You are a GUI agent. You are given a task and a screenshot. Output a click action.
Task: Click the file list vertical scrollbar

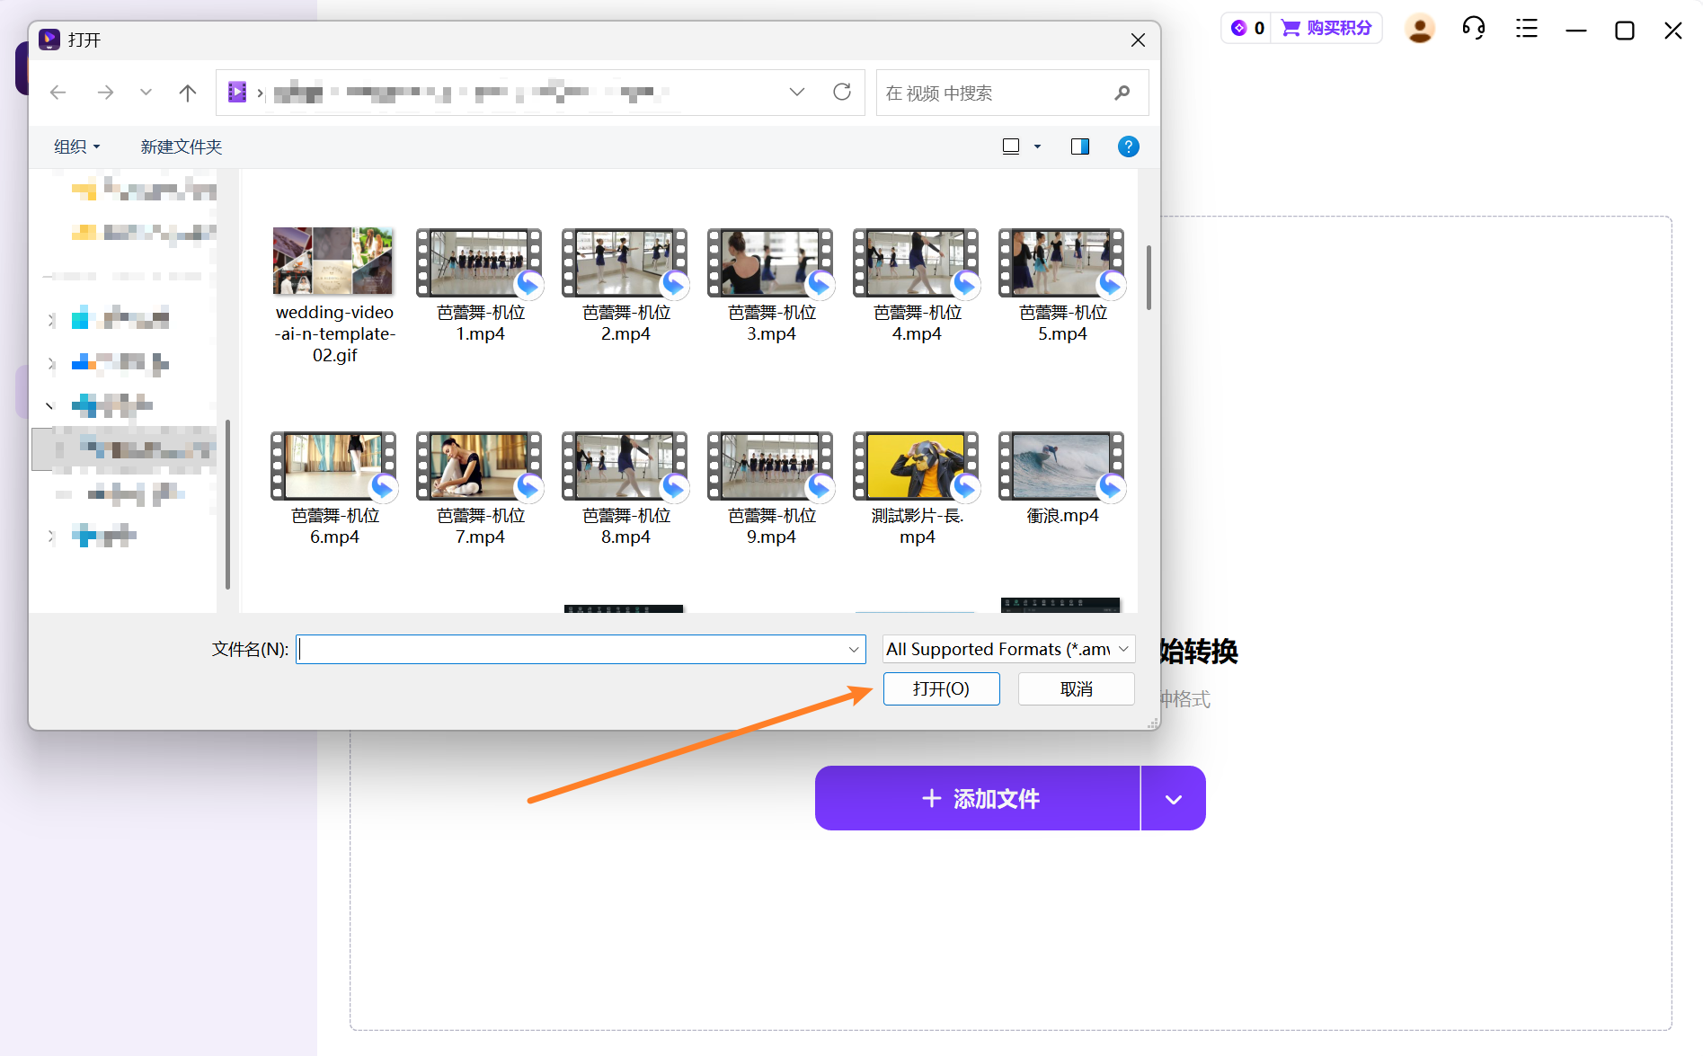[1148, 279]
